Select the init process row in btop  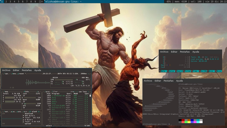click(x=67, y=116)
